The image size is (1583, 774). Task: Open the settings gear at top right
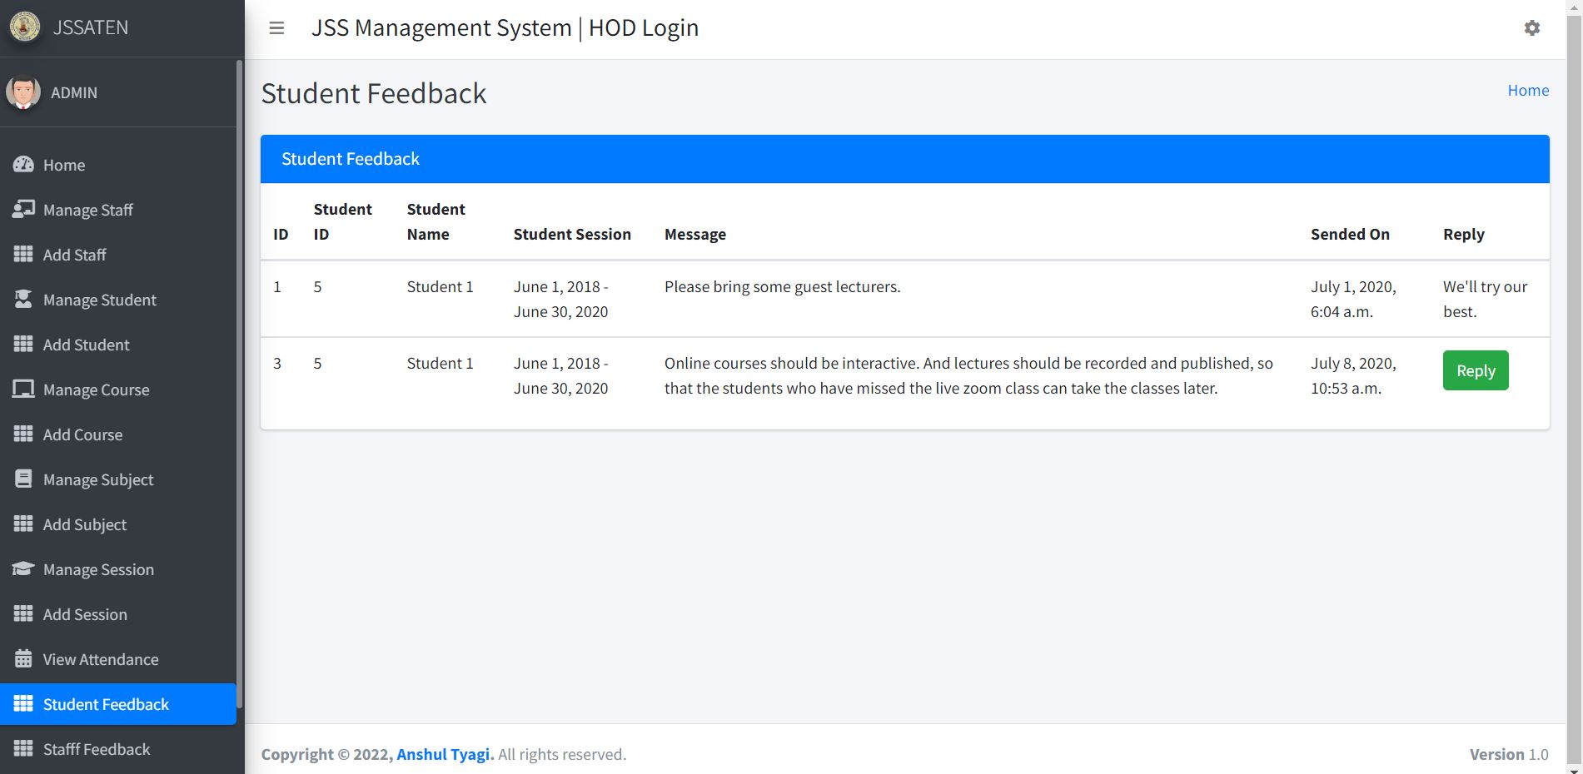pos(1532,27)
